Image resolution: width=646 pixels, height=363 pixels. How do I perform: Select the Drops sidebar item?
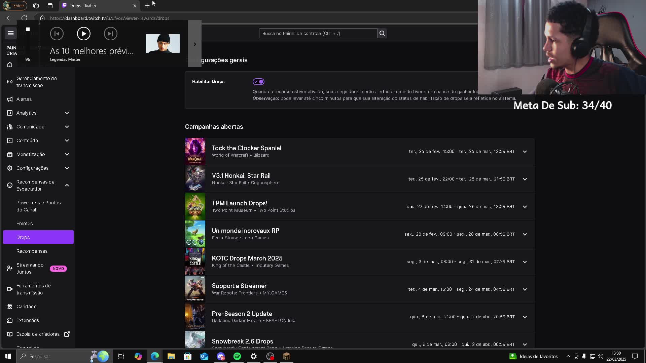tap(38, 237)
